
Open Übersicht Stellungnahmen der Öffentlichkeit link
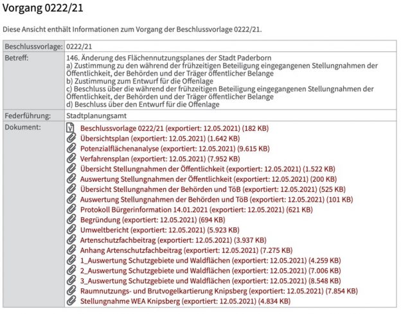click(208, 169)
